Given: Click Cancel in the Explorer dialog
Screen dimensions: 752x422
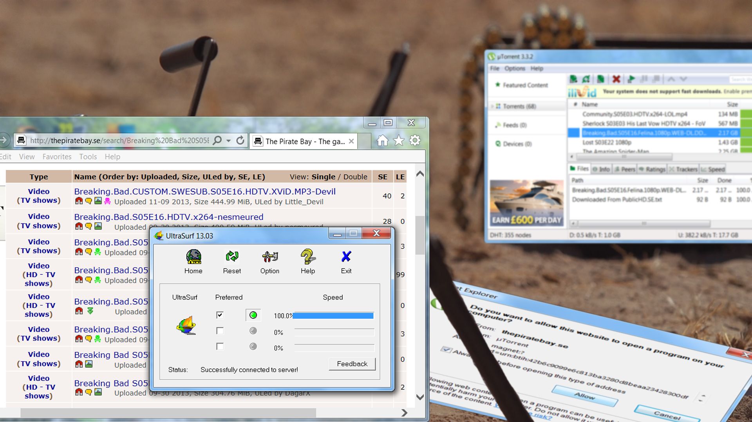Looking at the screenshot, I should tap(667, 415).
